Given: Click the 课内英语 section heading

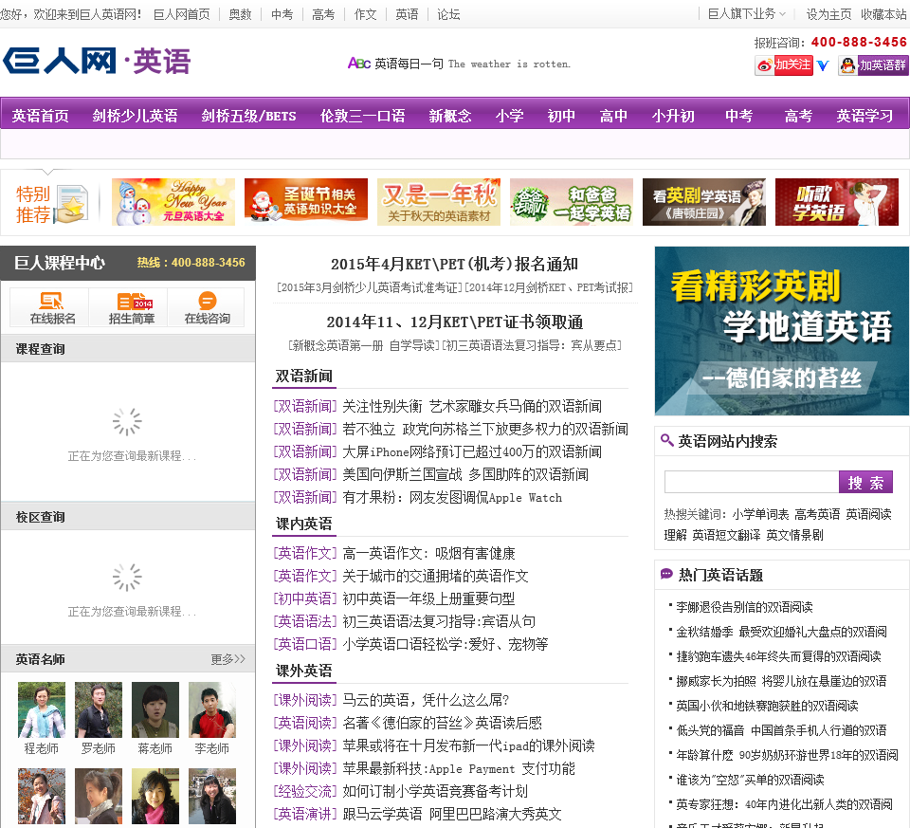Looking at the screenshot, I should 303,524.
